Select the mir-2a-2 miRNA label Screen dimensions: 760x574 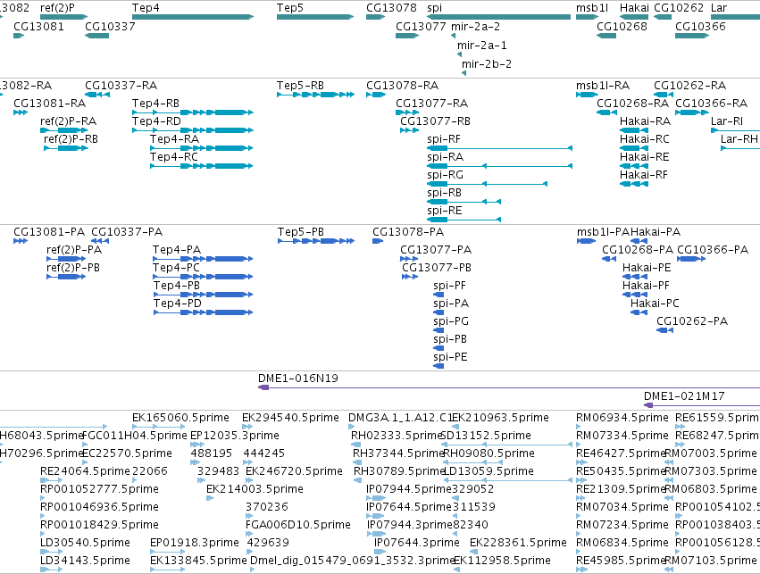point(475,26)
